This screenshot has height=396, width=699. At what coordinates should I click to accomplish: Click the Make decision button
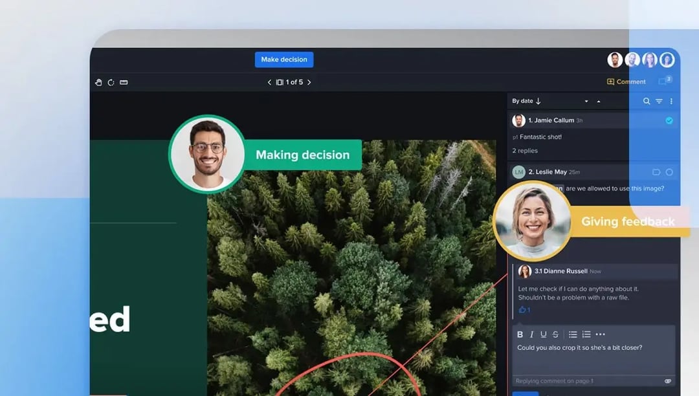tap(283, 60)
